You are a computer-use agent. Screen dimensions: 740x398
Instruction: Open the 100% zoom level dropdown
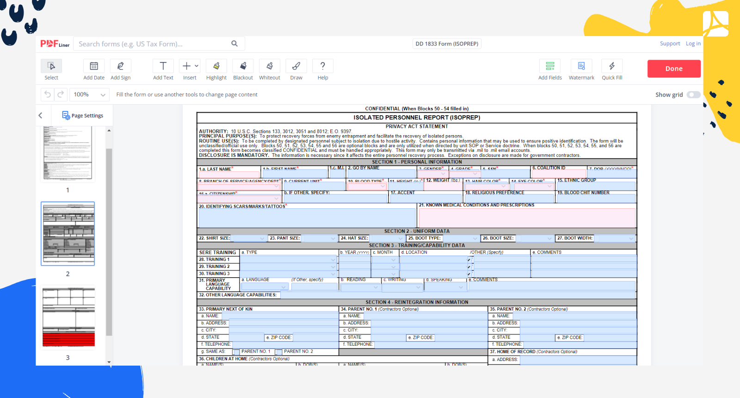(90, 95)
